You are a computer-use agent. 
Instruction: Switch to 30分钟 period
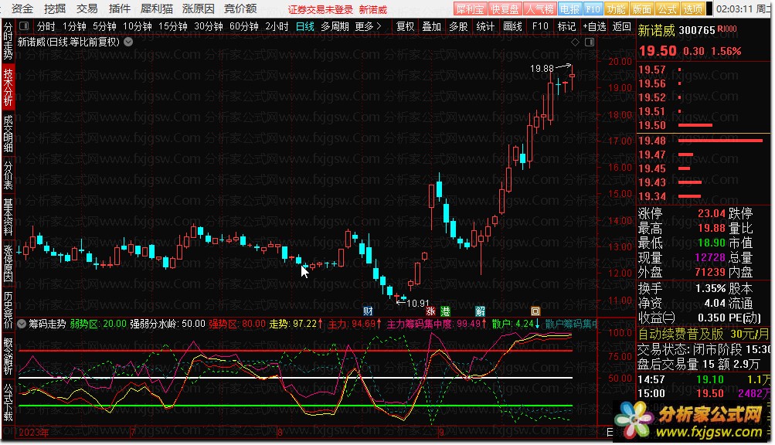(x=209, y=26)
